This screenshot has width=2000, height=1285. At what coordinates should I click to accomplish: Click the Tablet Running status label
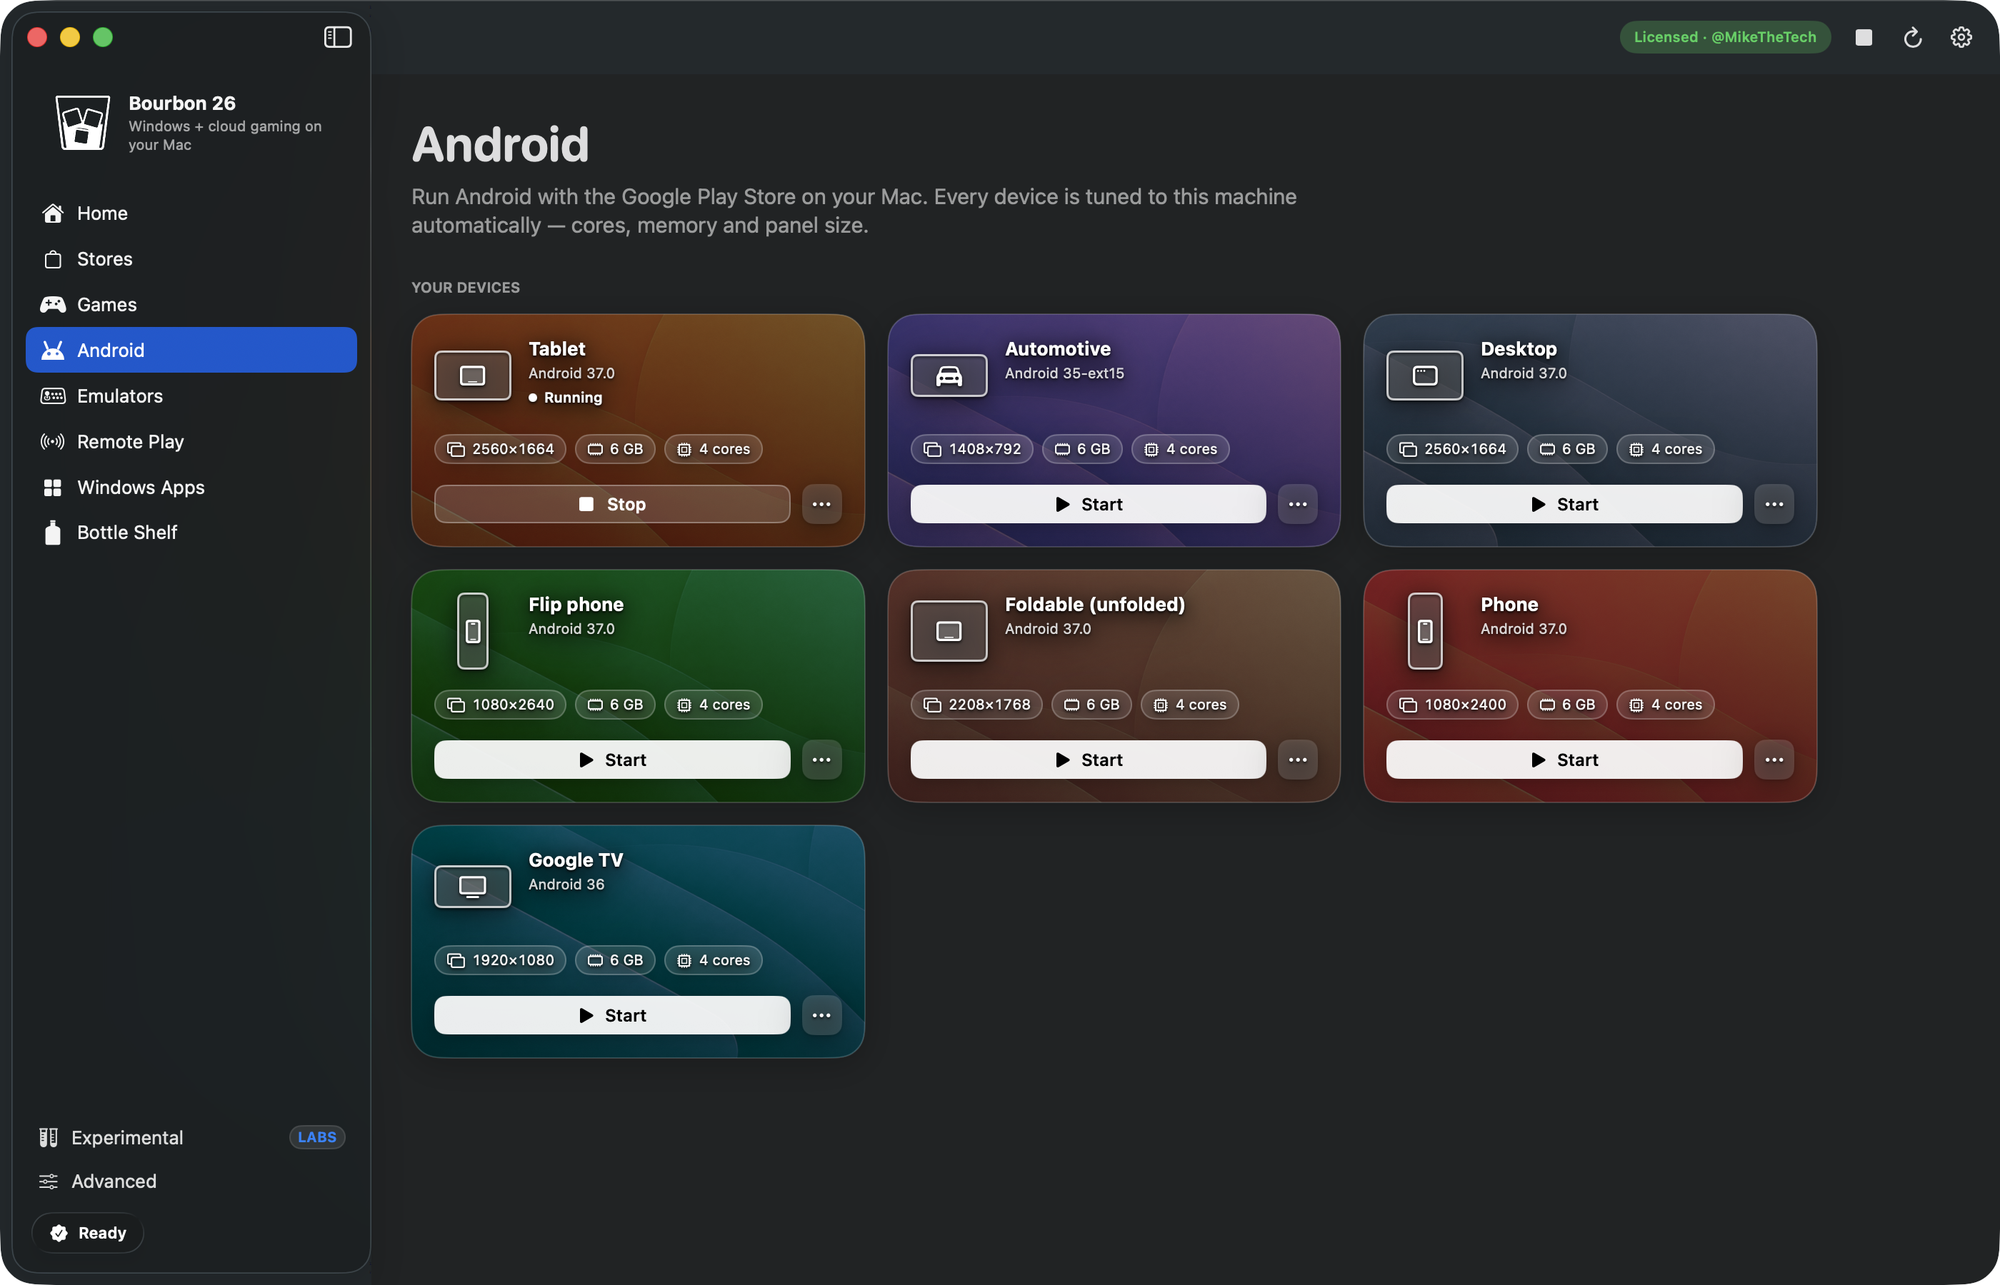pos(566,397)
